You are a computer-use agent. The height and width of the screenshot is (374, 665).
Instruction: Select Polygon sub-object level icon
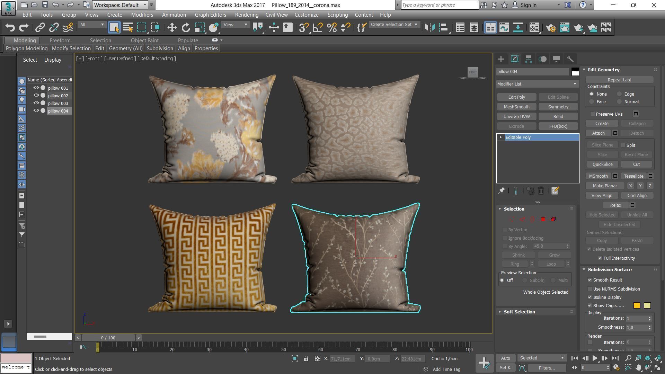click(x=543, y=219)
